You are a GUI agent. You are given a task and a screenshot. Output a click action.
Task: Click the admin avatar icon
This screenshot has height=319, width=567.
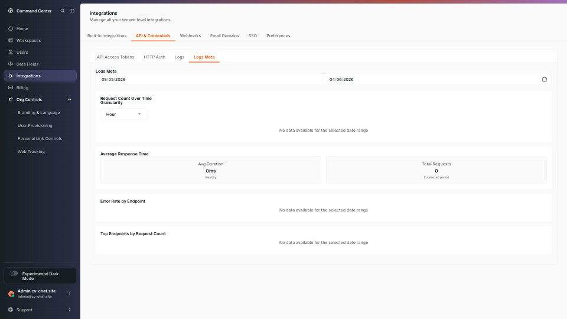(x=11, y=294)
